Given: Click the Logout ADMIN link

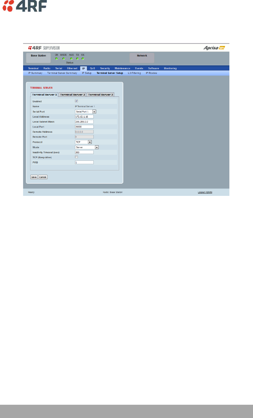Looking at the screenshot, I should click(205, 192).
